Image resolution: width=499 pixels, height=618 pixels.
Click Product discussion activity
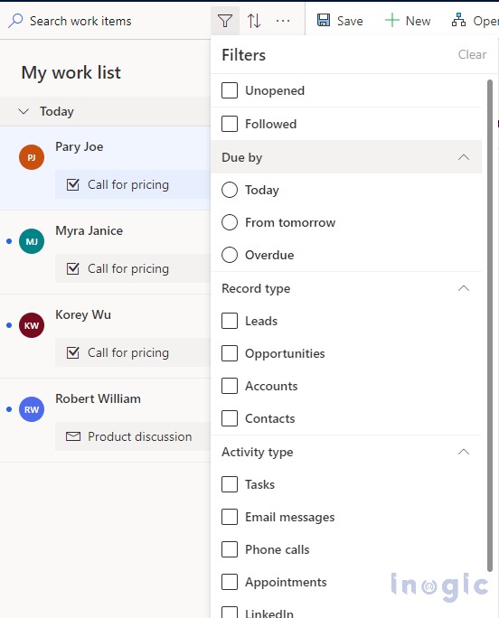pos(133,436)
